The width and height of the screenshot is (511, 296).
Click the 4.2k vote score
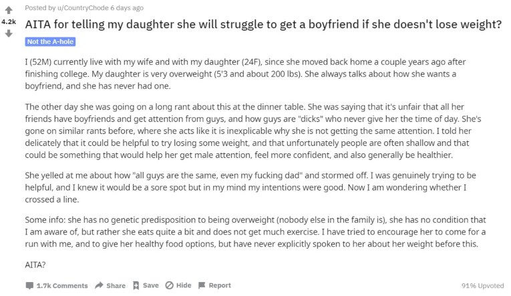coord(9,22)
